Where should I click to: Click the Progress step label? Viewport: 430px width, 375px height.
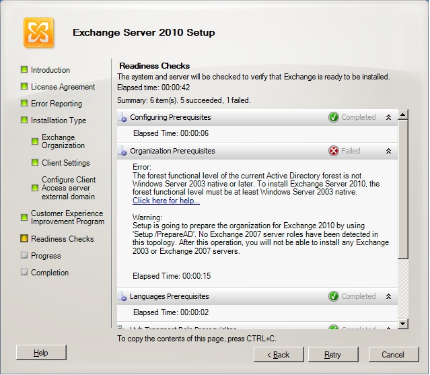point(46,256)
